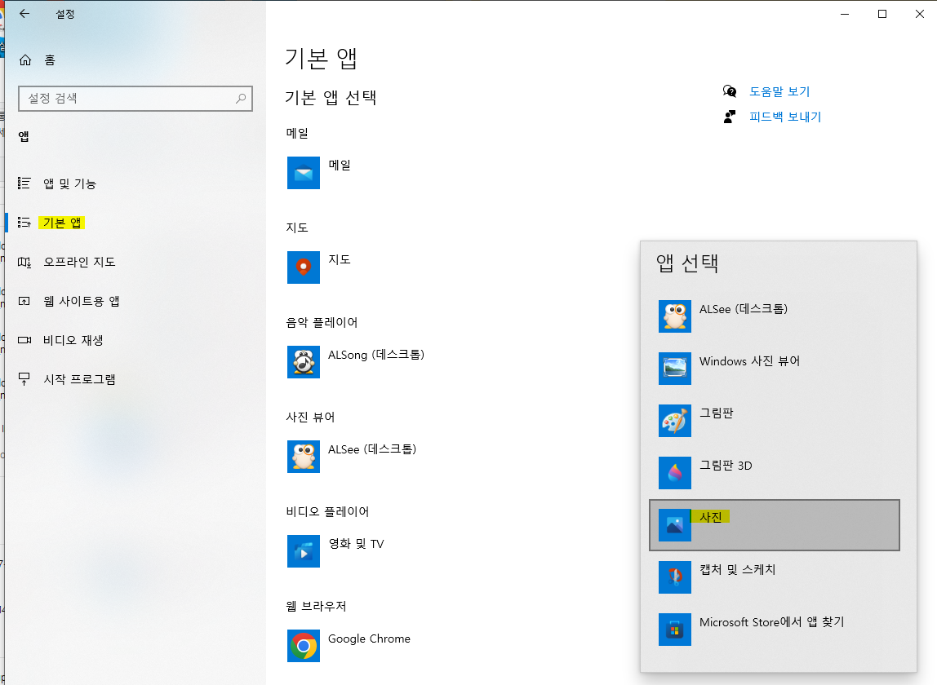Click the 홈 label in sidebar
Viewport: 937px width, 685px height.
tap(50, 60)
